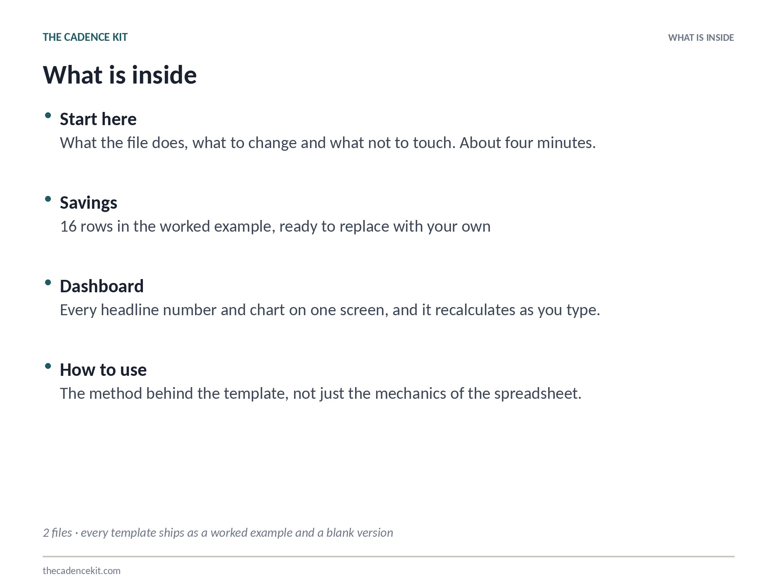Click the bullet dot beside Start here
777x583 pixels.
coord(48,115)
